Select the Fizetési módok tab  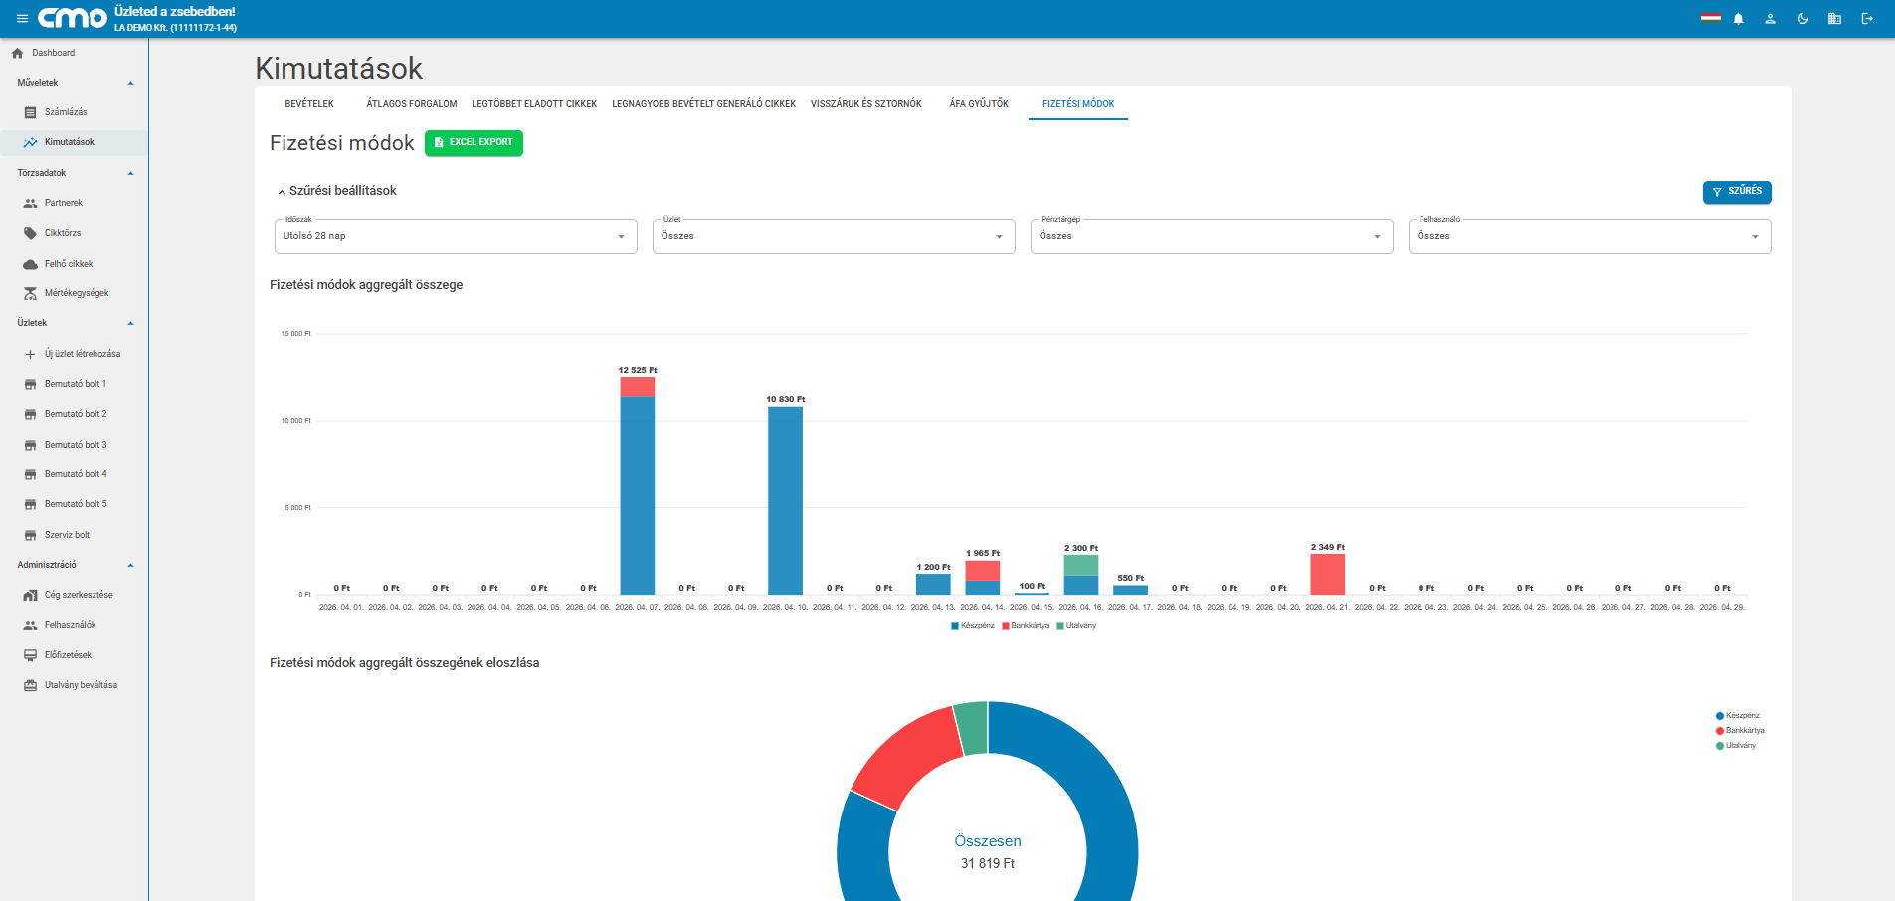click(1078, 104)
